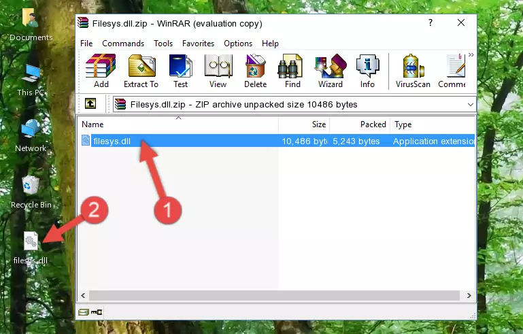Click the Application extension type cell

click(434, 141)
